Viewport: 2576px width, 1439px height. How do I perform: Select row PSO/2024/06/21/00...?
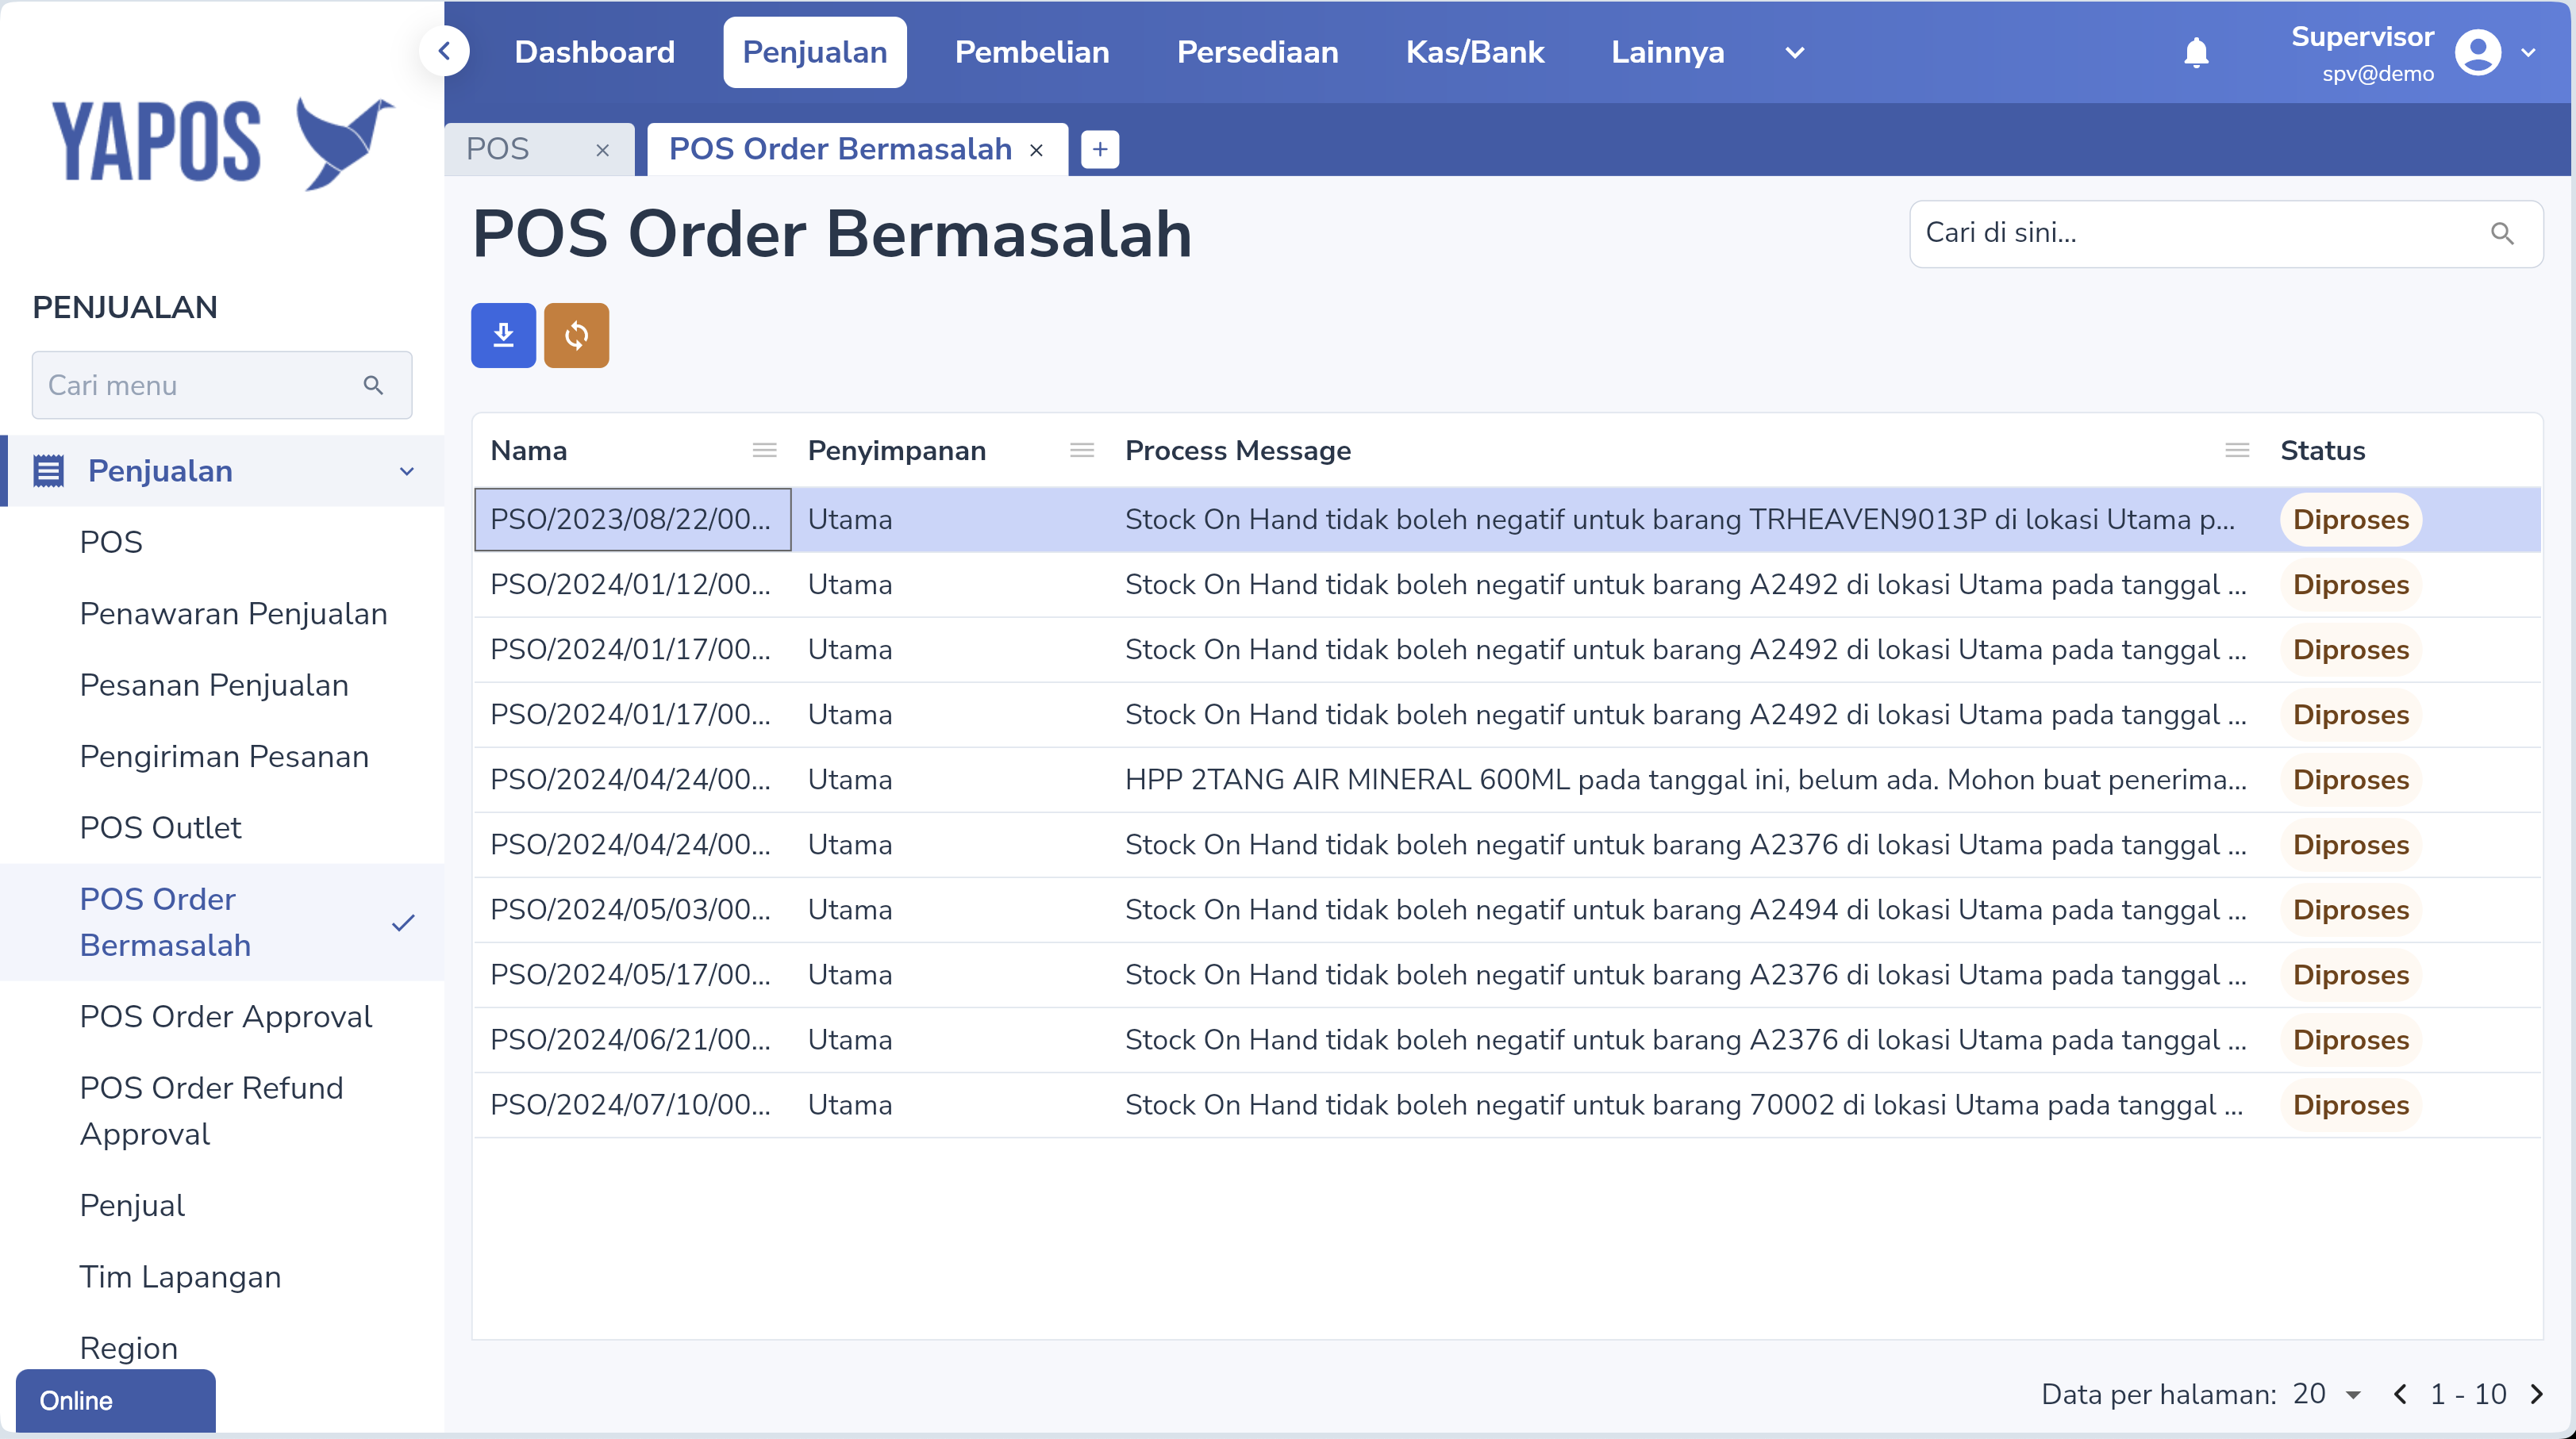click(x=1507, y=1039)
